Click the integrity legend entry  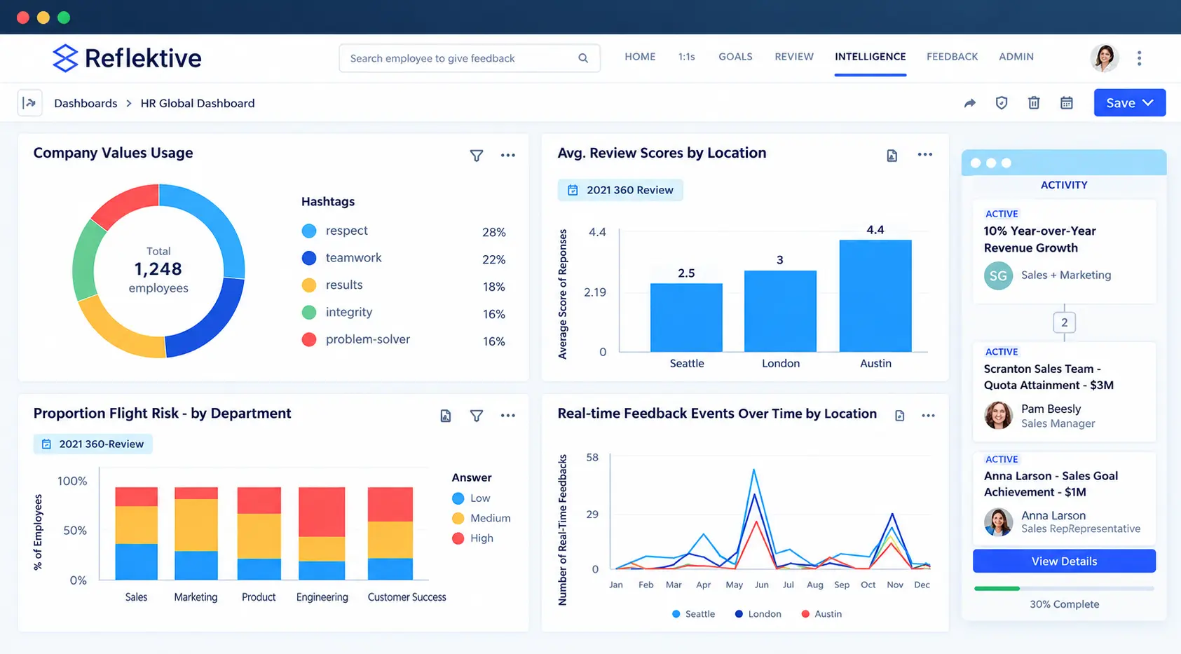337,312
